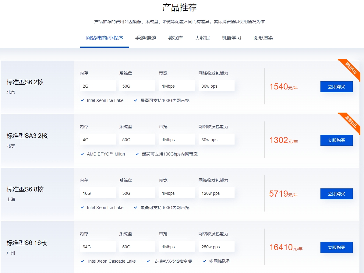Image resolution: width=364 pixels, height=273 pixels.
Task: Click the 高性价比 ribbon on 标准型SA3 2核
Action: tap(351, 121)
